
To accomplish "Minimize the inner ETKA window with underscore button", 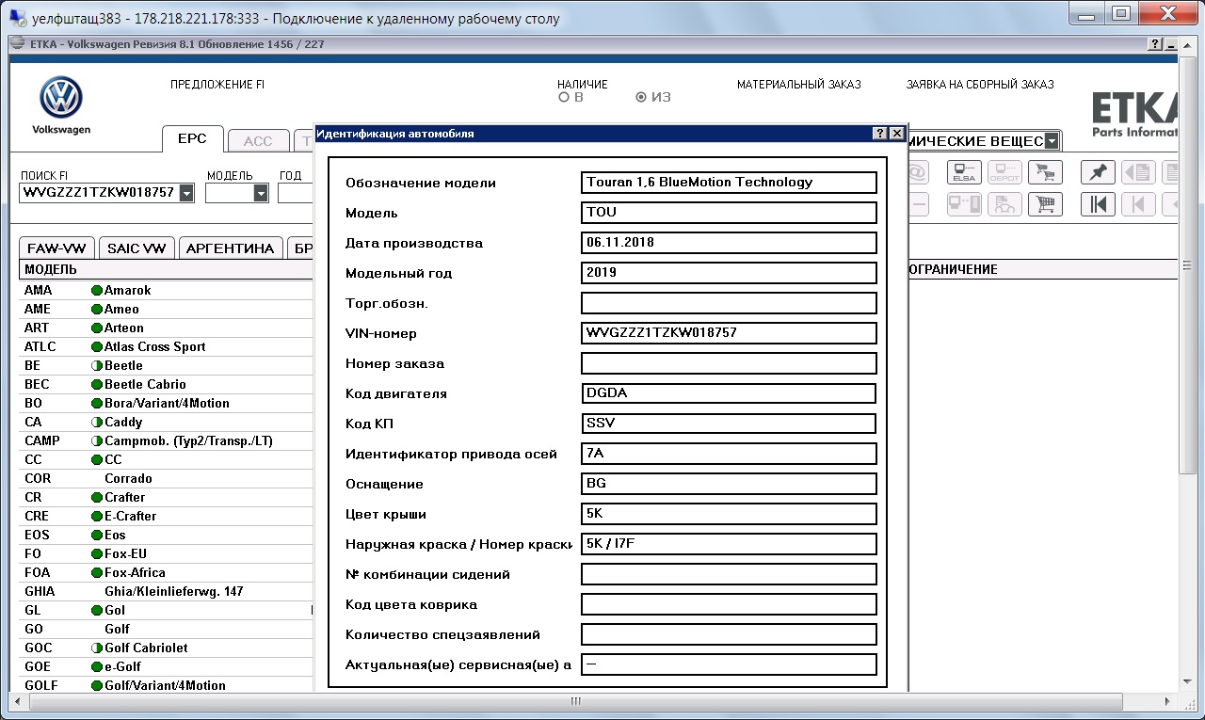I will [x=1170, y=44].
